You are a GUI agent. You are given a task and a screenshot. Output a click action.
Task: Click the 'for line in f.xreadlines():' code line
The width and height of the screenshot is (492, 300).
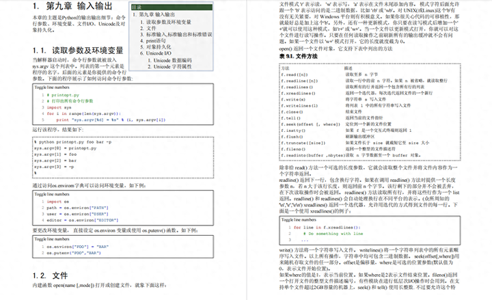click(327, 228)
